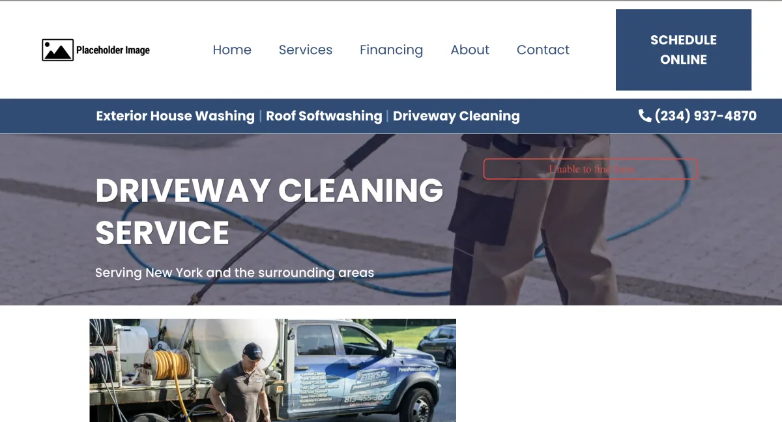Open the pressure washing truck photo

coord(272,371)
